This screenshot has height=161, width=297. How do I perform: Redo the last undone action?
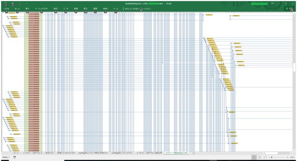coord(20,4)
